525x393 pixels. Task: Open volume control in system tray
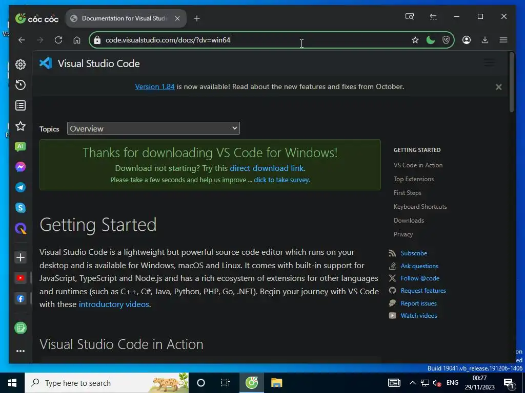point(437,383)
